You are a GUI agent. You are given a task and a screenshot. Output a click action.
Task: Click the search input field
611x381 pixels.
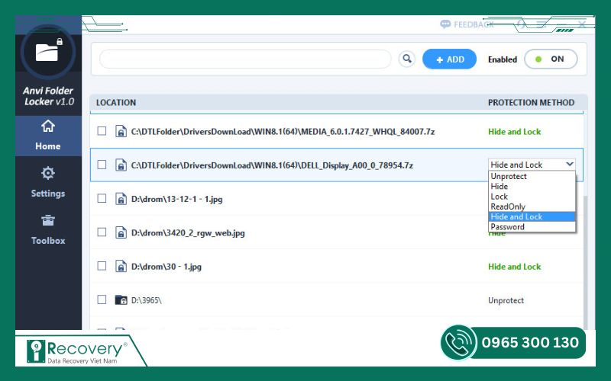point(245,59)
